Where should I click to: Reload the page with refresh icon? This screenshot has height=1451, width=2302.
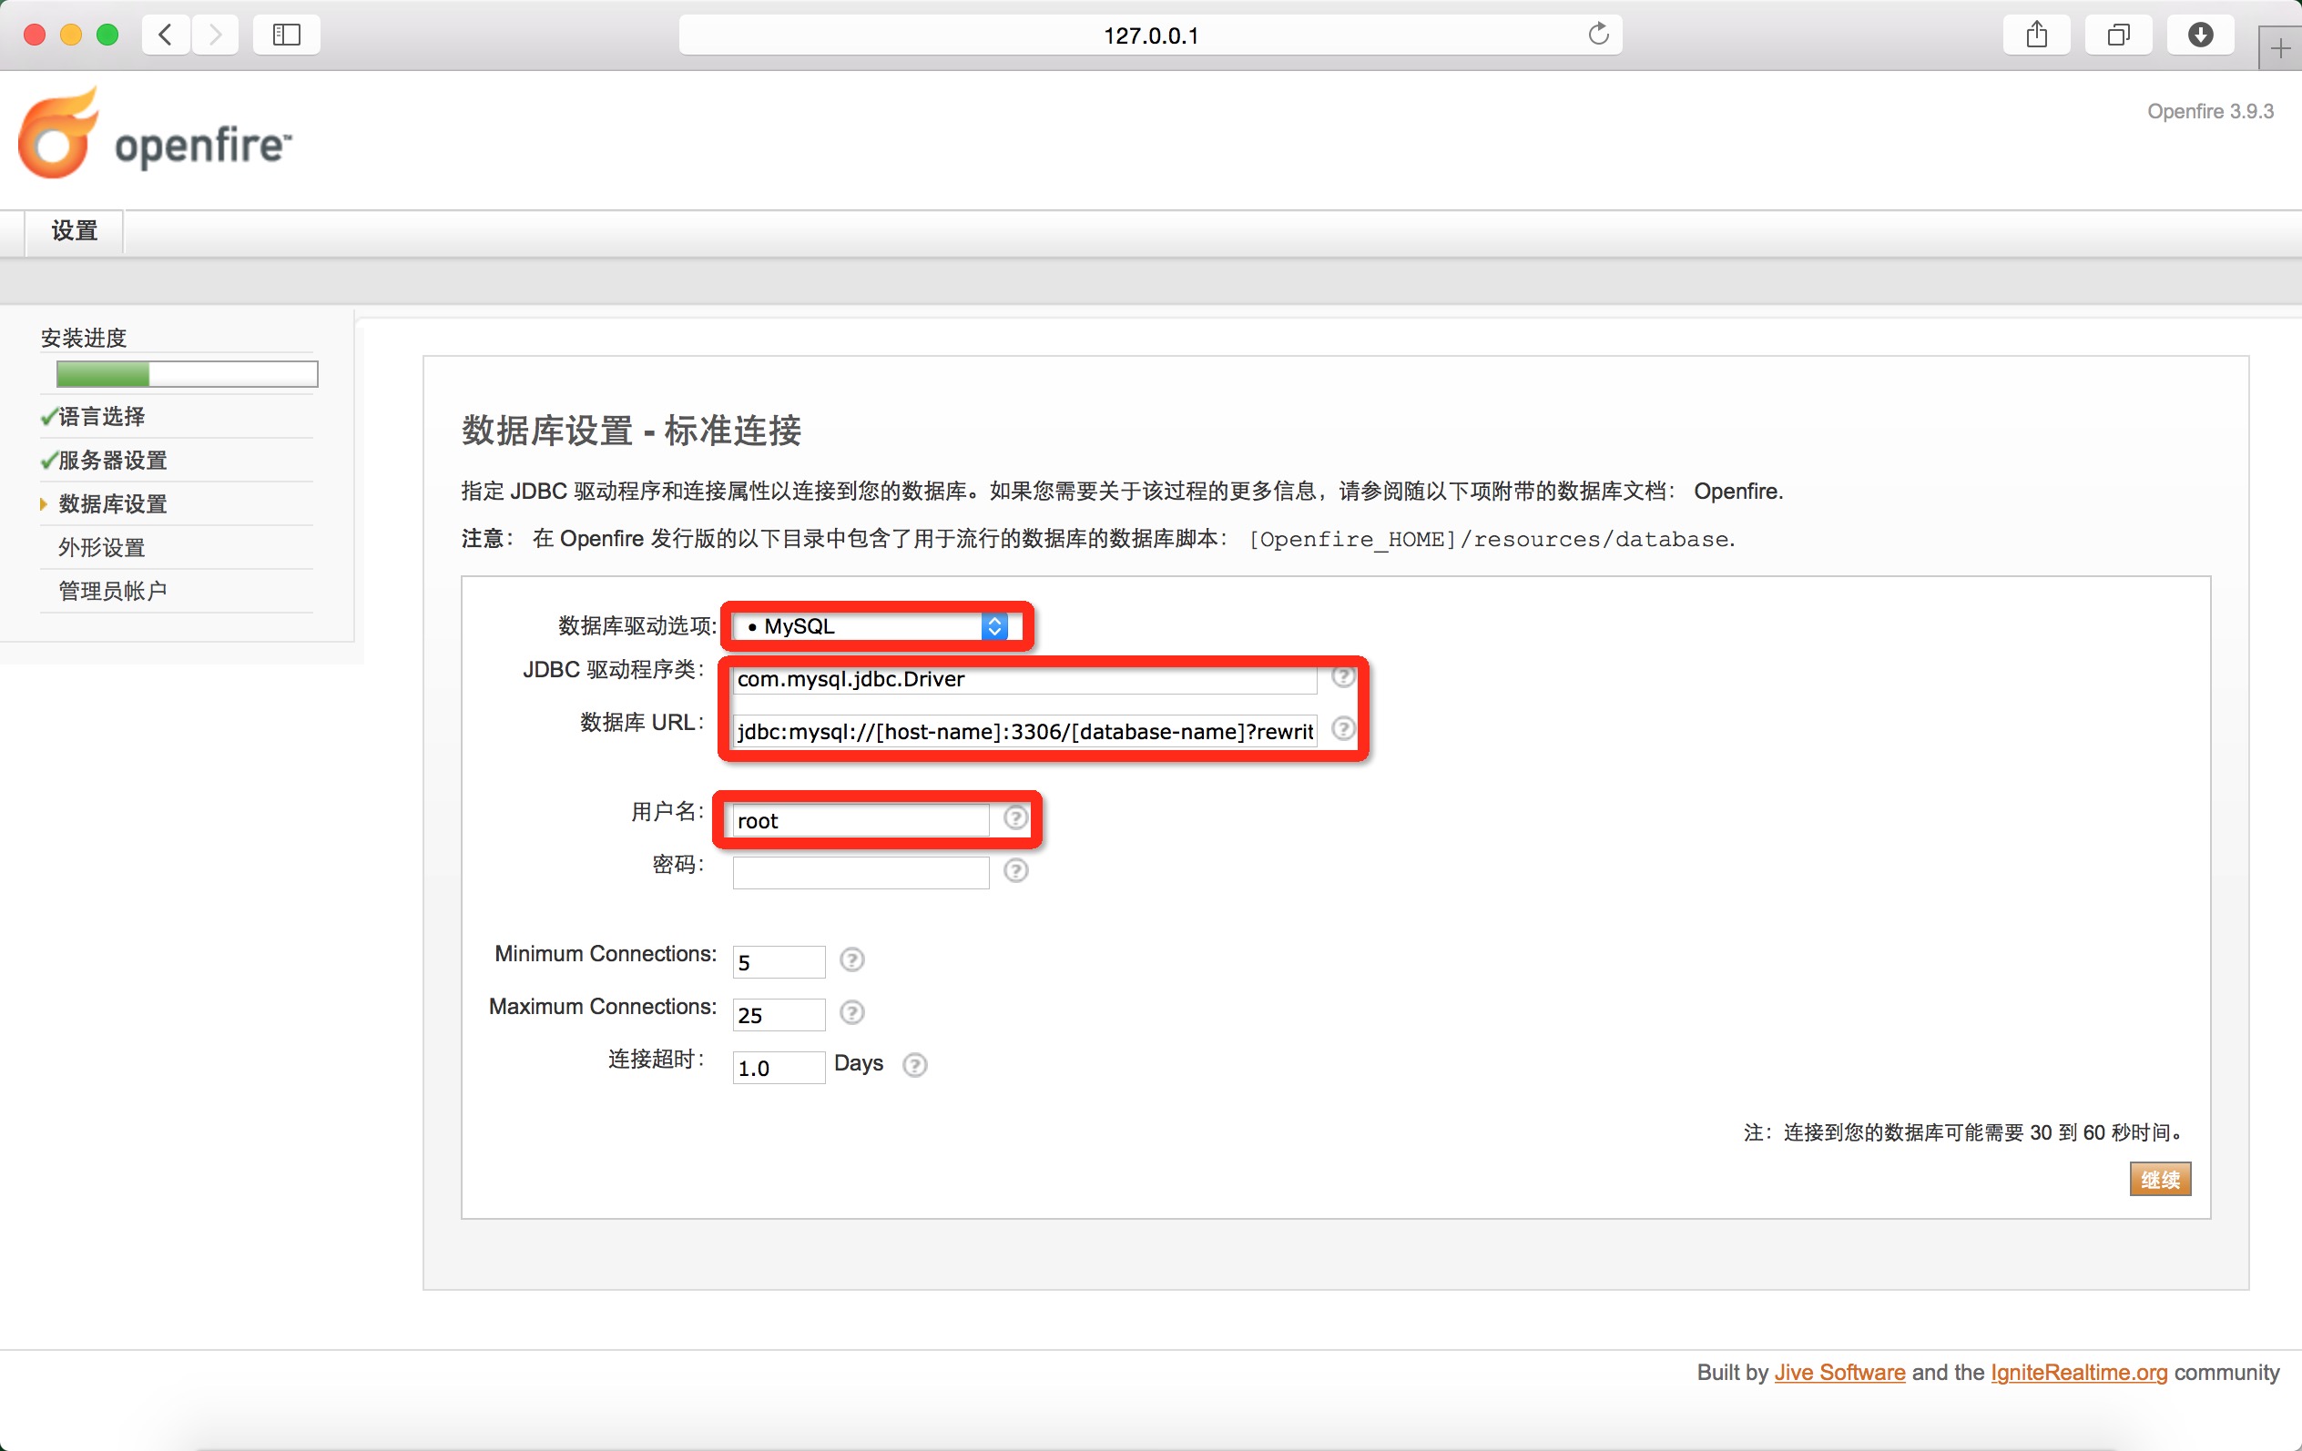(x=1597, y=35)
